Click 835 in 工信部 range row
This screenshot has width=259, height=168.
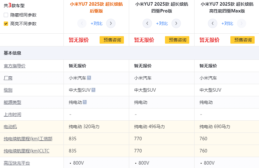[73, 139]
